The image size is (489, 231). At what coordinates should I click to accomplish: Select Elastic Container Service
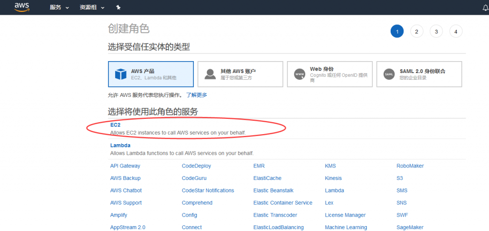point(283,203)
